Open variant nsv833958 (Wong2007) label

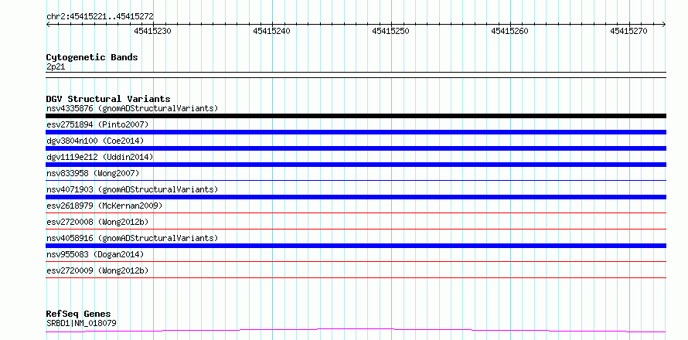click(93, 173)
